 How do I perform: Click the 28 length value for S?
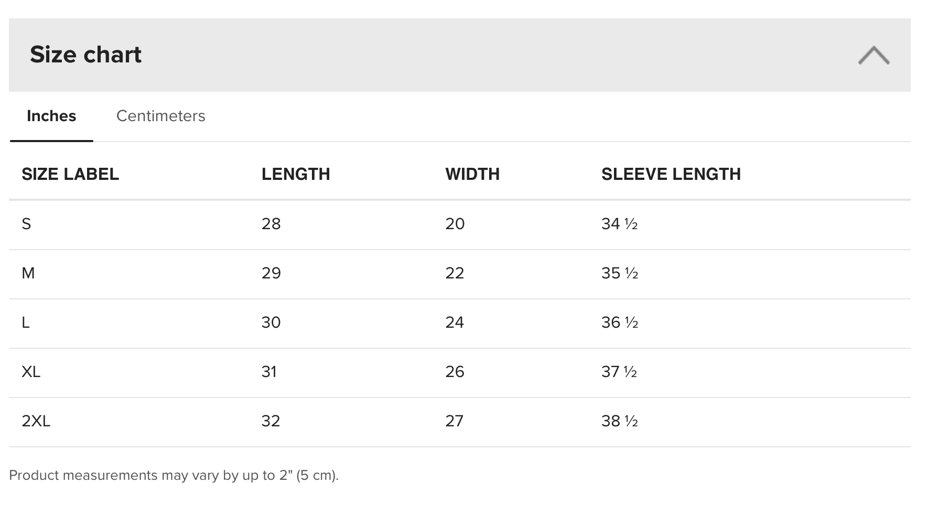click(x=271, y=224)
